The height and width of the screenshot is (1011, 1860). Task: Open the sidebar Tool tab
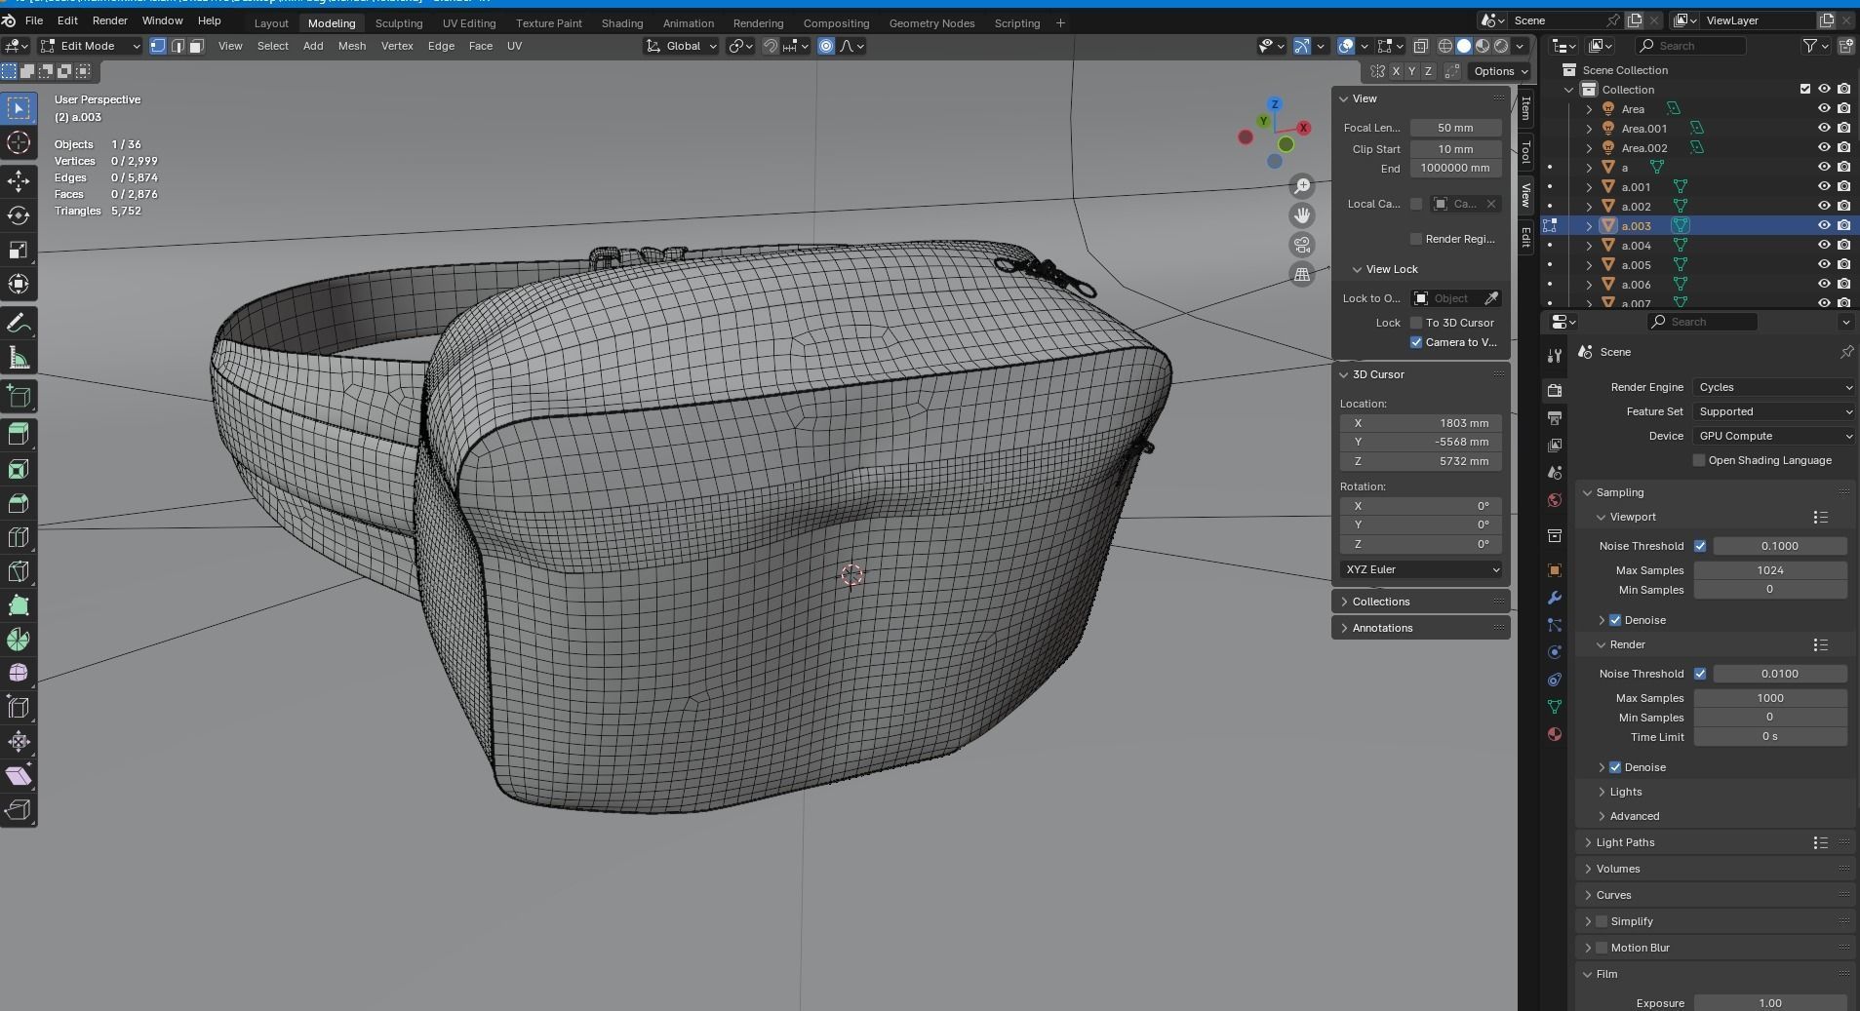(x=1526, y=152)
